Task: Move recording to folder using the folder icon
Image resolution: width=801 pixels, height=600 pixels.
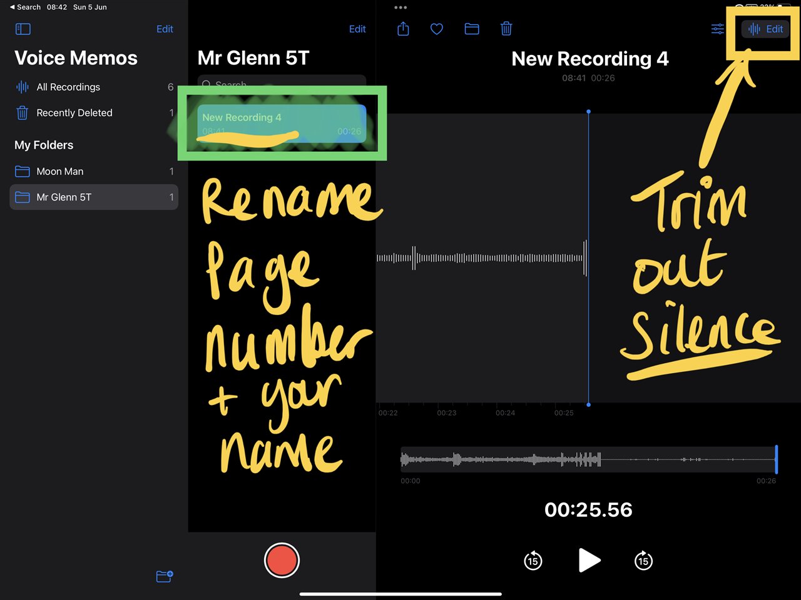Action: [472, 29]
